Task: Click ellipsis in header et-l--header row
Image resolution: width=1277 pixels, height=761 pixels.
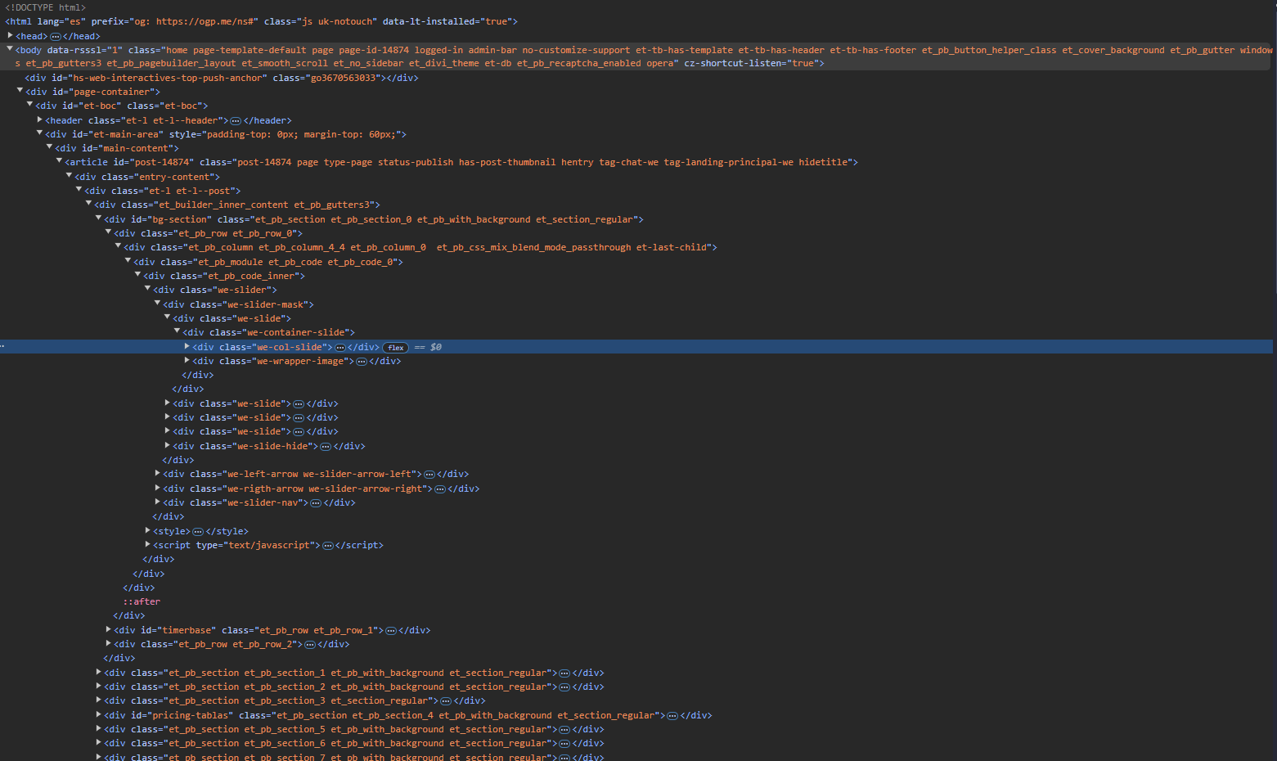Action: point(236,120)
